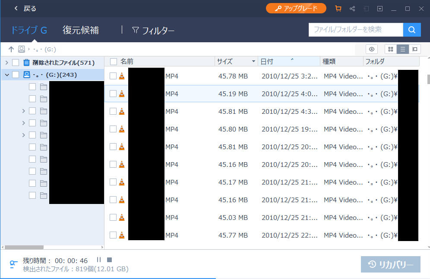Select the checkbox for 45.78 MB file
Screen dimensions: 430x279
coord(113,76)
